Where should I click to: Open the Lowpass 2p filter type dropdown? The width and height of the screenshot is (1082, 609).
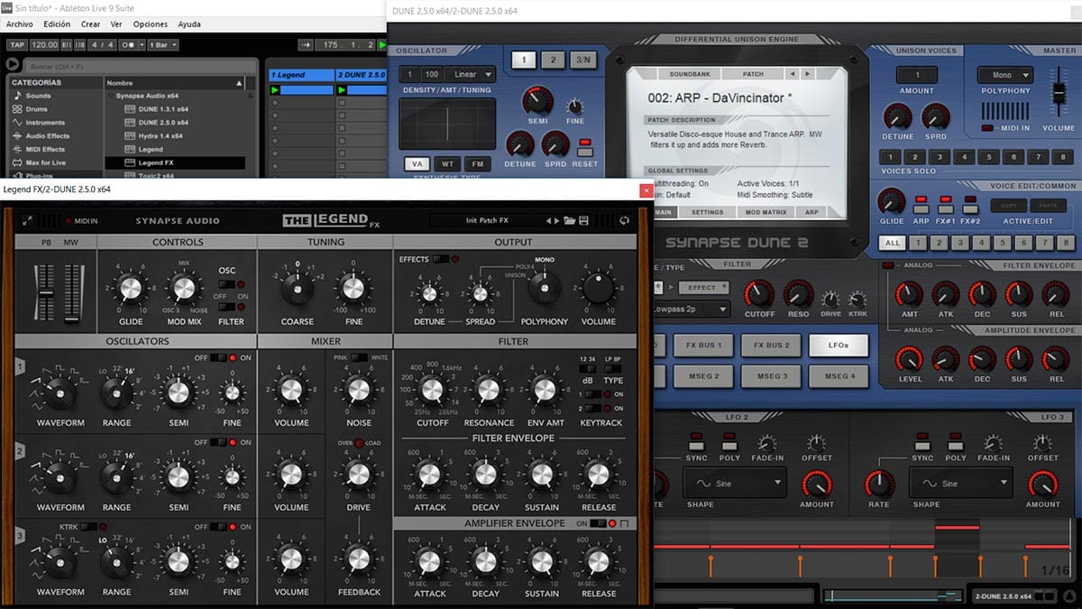691,309
